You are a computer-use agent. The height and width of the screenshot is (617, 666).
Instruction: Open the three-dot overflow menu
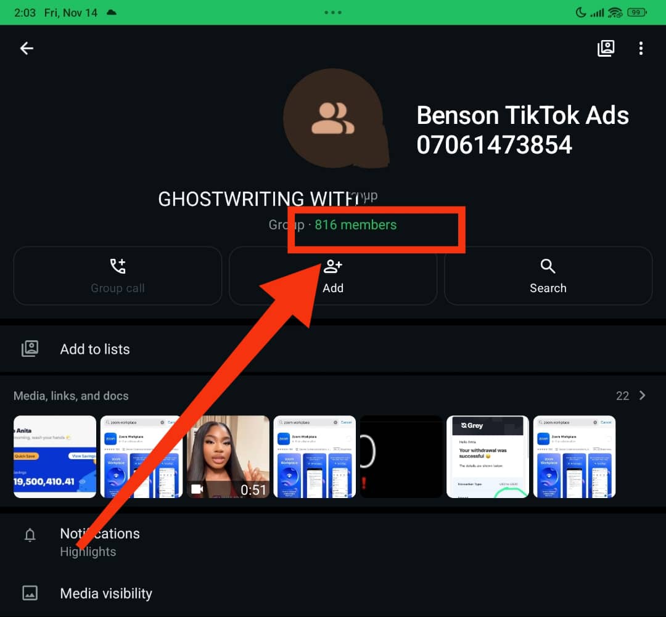pyautogui.click(x=641, y=48)
